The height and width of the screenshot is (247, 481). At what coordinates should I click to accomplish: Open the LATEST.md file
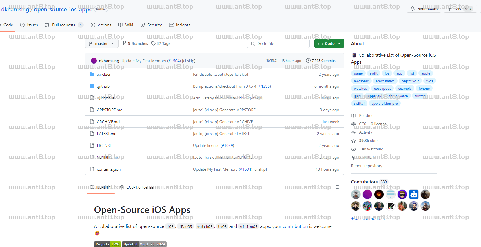(107, 134)
